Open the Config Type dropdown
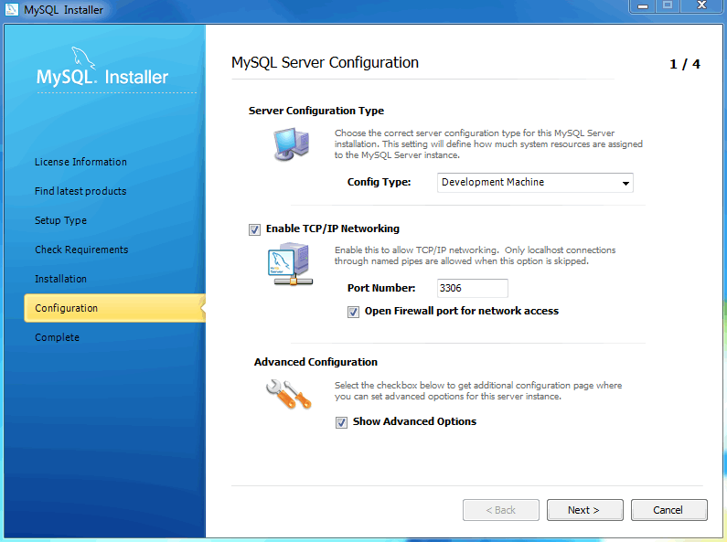The height and width of the screenshot is (542, 727). (535, 183)
